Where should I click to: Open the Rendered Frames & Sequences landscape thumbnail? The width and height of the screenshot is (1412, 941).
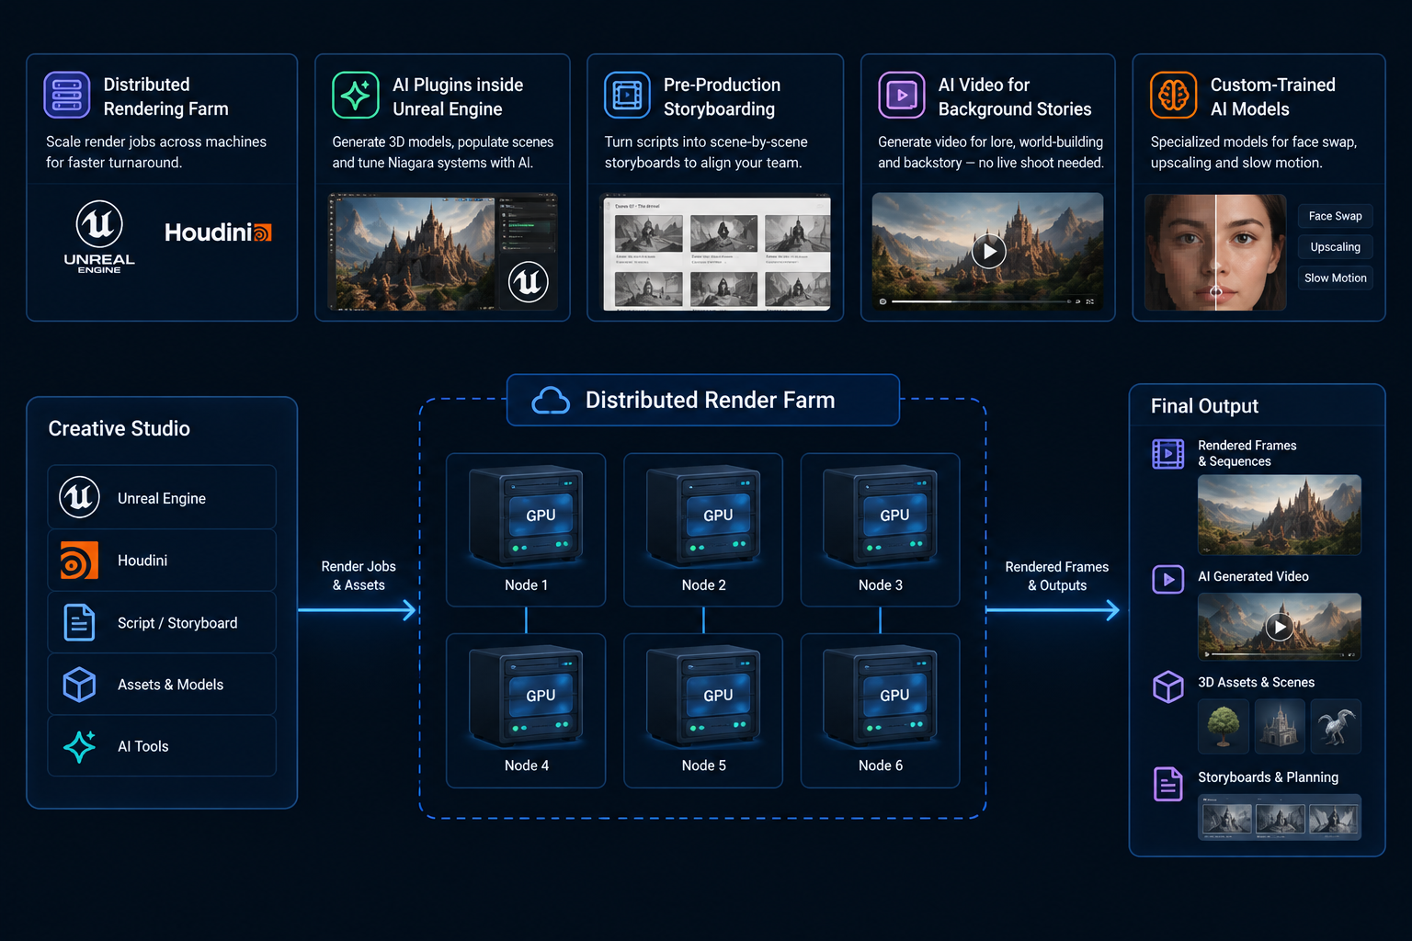pyautogui.click(x=1280, y=515)
